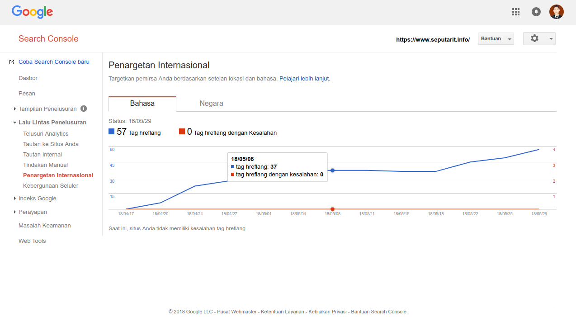
Task: Select the Bahasa tab
Action: point(142,104)
